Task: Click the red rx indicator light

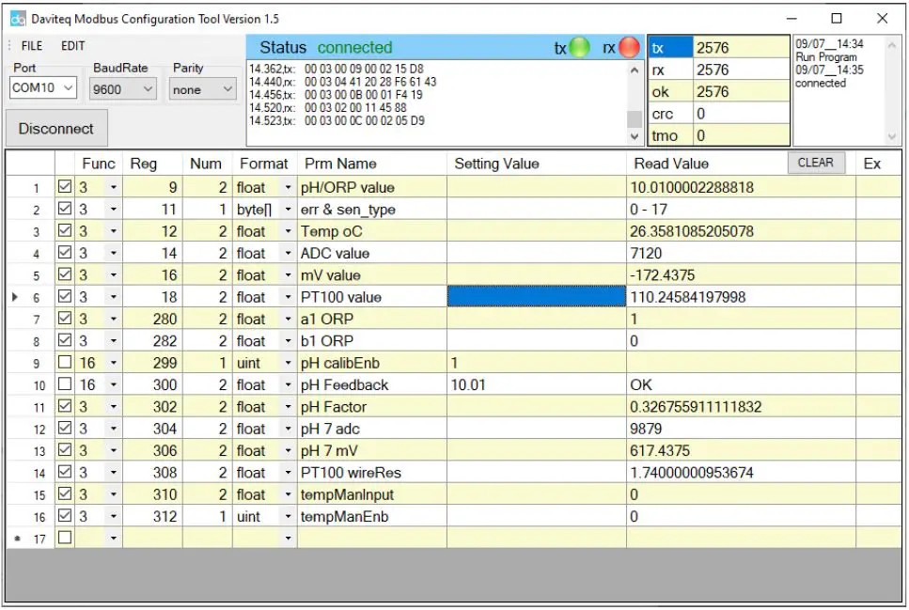Action: [629, 48]
